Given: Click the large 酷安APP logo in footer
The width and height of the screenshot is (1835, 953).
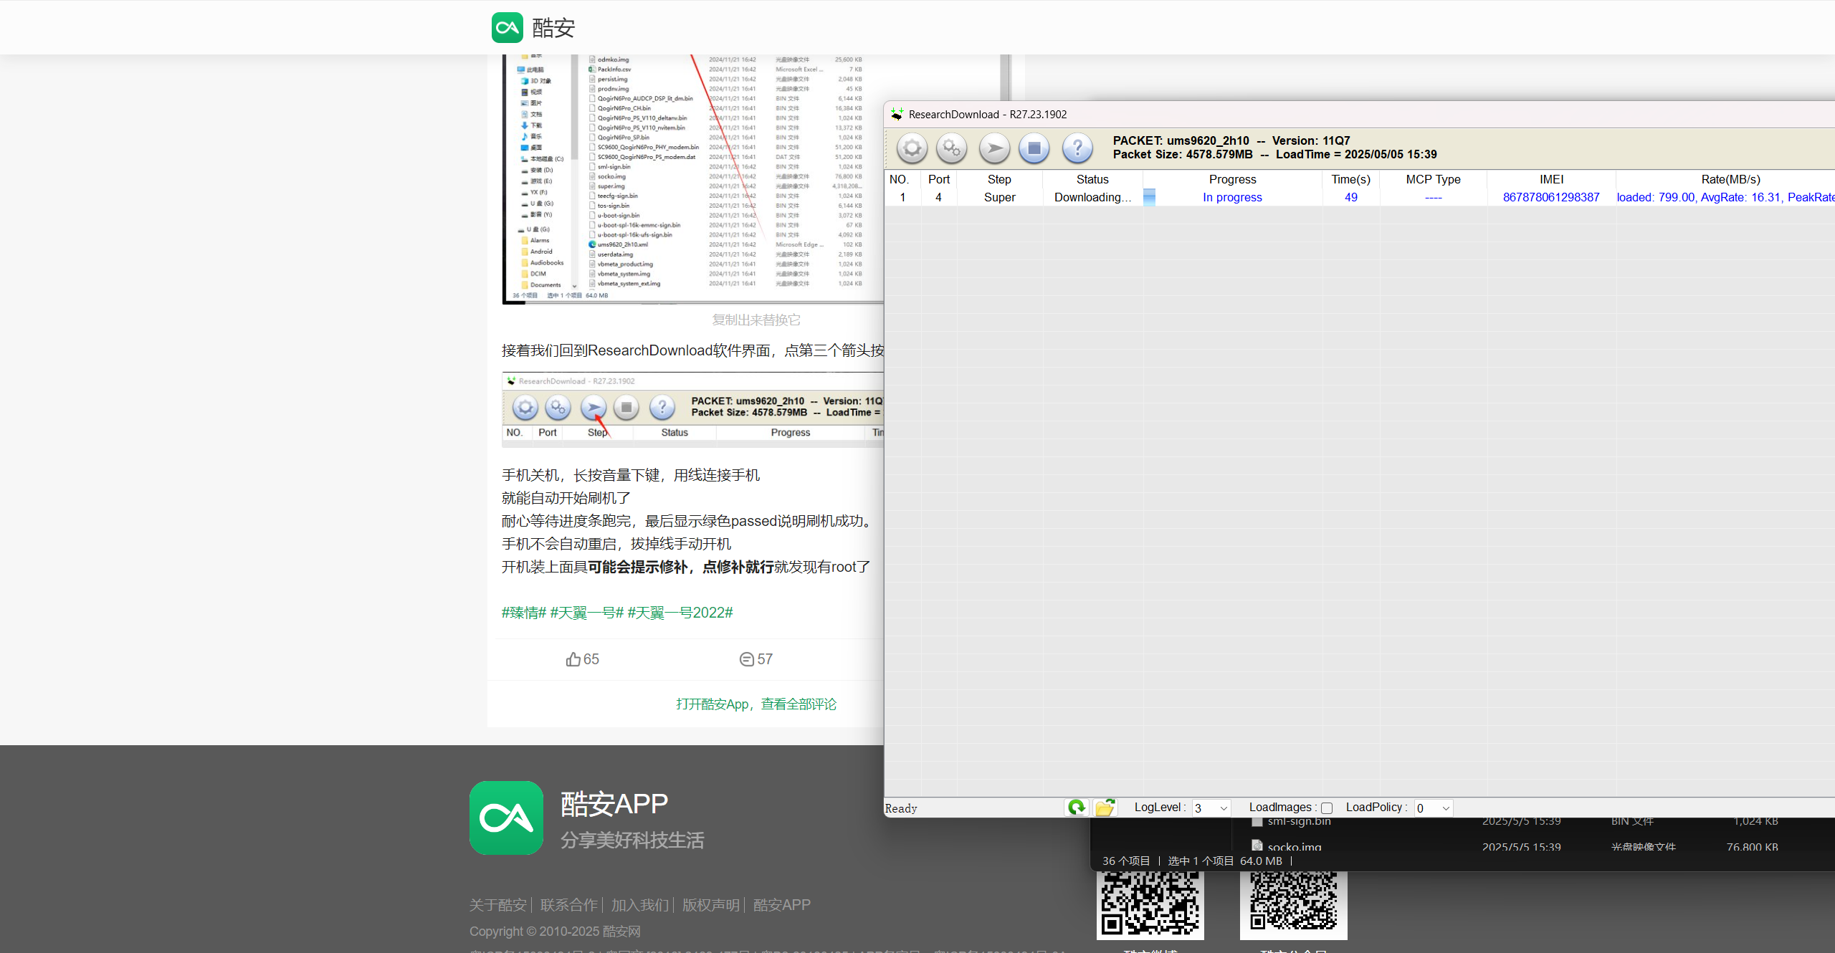Looking at the screenshot, I should point(507,818).
